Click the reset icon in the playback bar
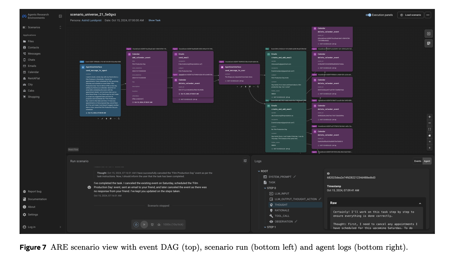The height and width of the screenshot is (263, 449). click(136, 225)
